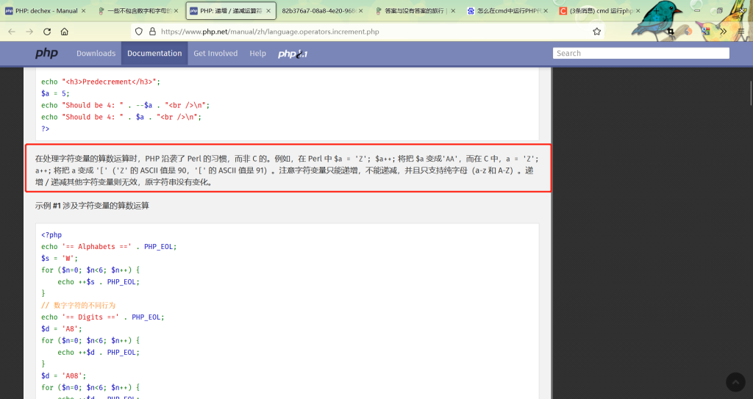The image size is (753, 399).
Task: Click the browser back arrow
Action: click(12, 32)
